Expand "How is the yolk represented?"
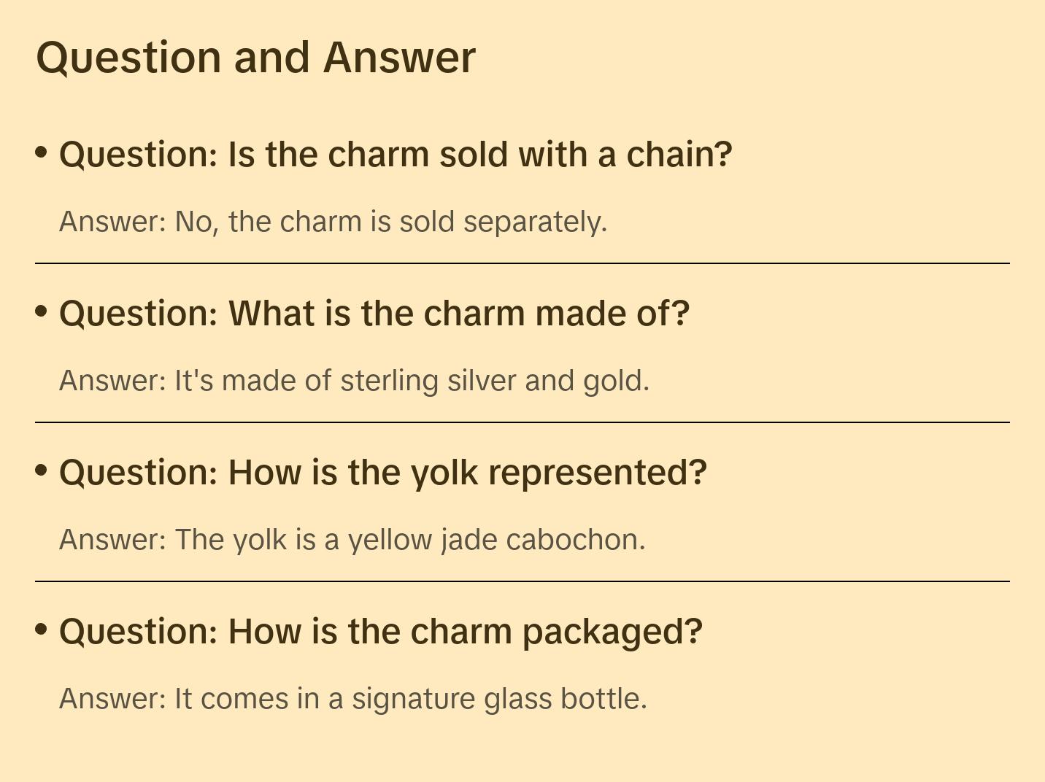The width and height of the screenshot is (1045, 782). [382, 473]
